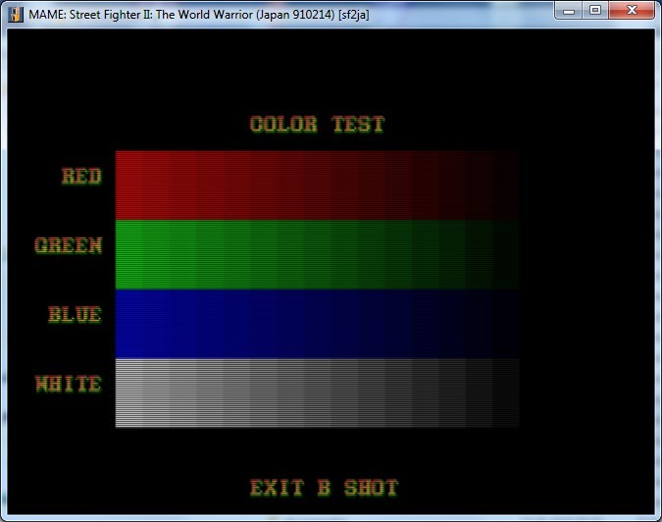The height and width of the screenshot is (522, 662).
Task: Click the EXIT B SHOT text
Action: pyautogui.click(x=324, y=488)
